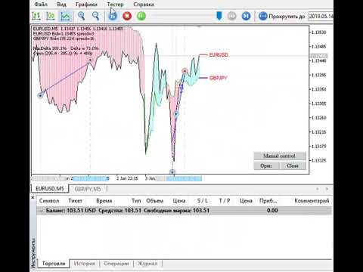This screenshot has height=272, width=363.
Task: Click the current price tag on price scale
Action: tap(319, 56)
